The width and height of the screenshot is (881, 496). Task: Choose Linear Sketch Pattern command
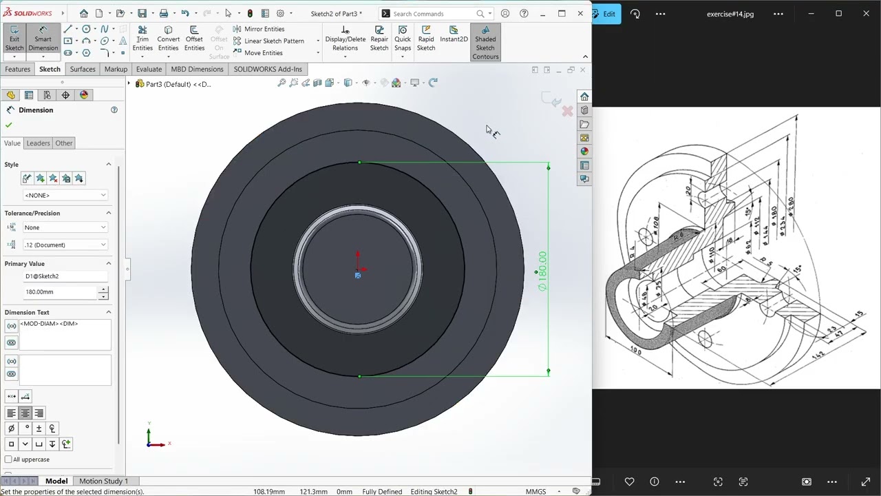tap(268, 41)
